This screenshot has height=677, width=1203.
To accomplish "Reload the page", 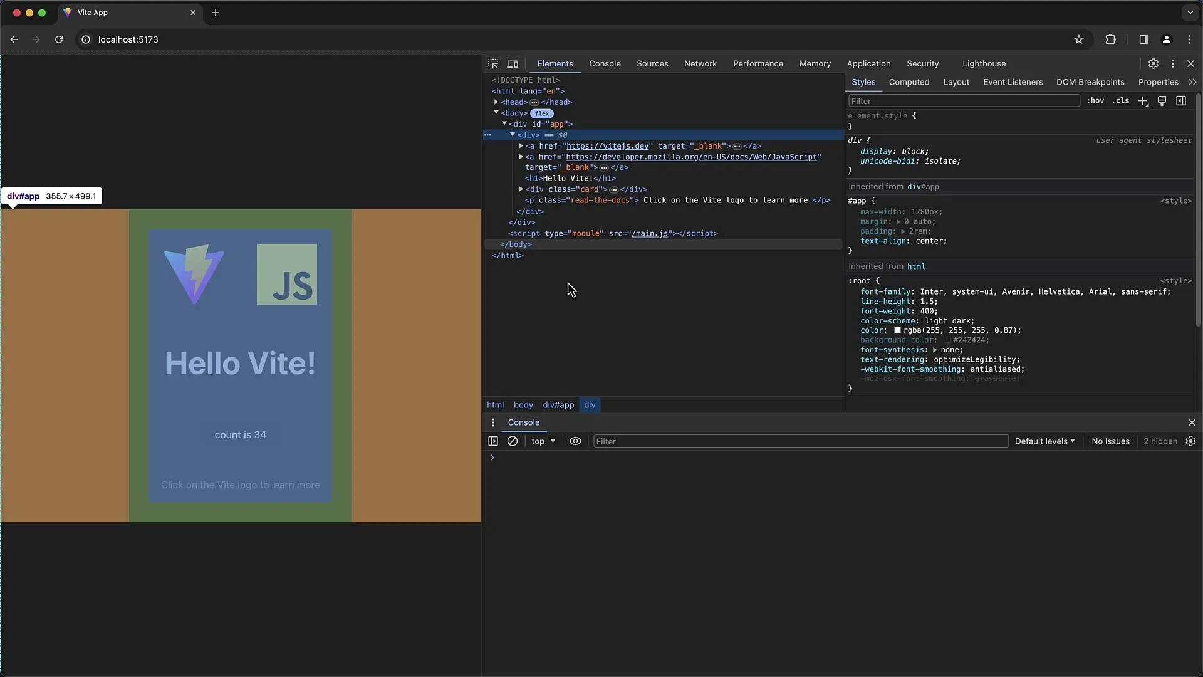I will pos(59,39).
